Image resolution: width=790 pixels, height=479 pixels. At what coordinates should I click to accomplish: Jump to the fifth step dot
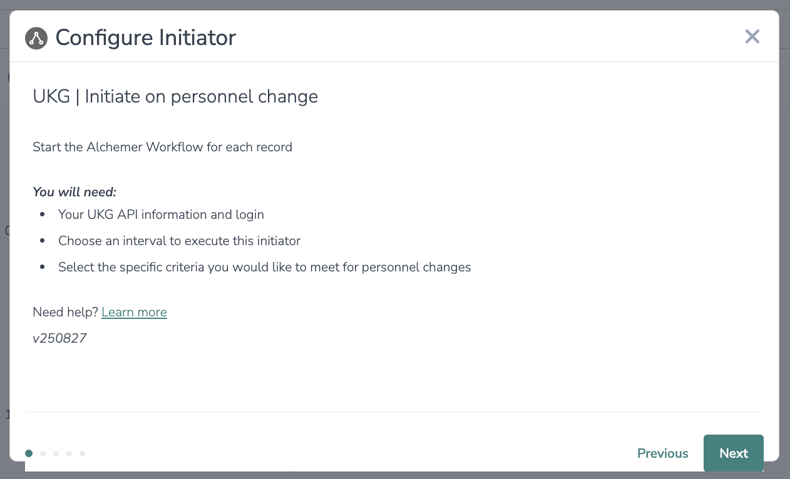82,453
